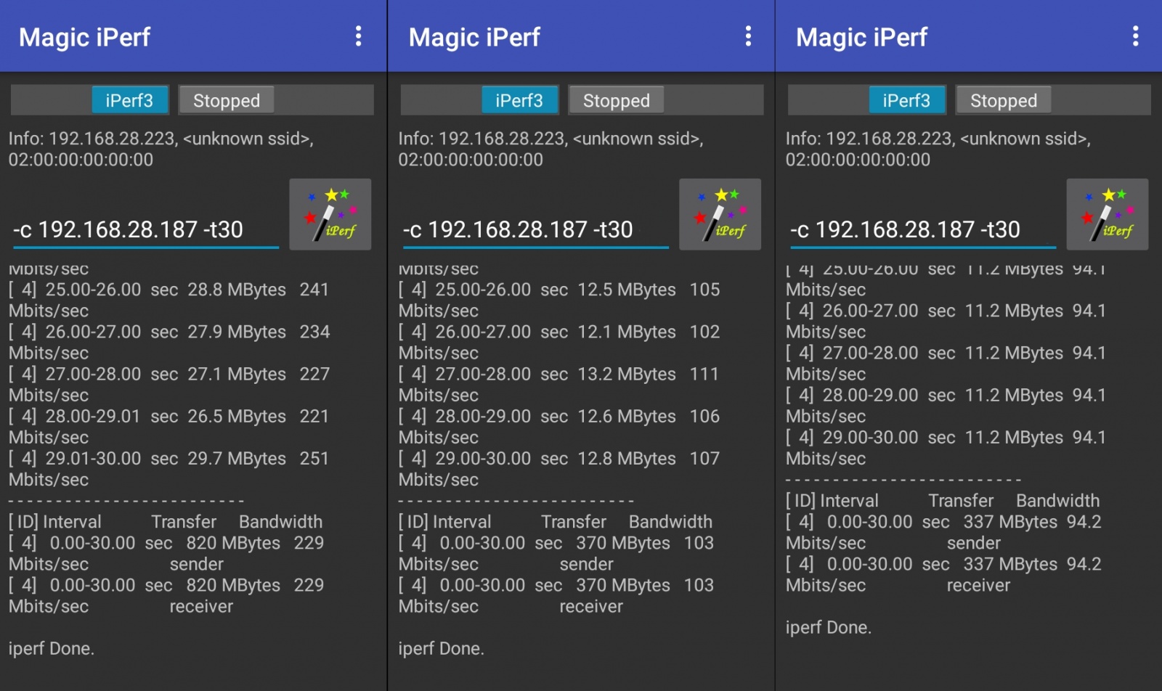
Task: Select the Magic iPerf title in middle panel
Action: tap(474, 37)
